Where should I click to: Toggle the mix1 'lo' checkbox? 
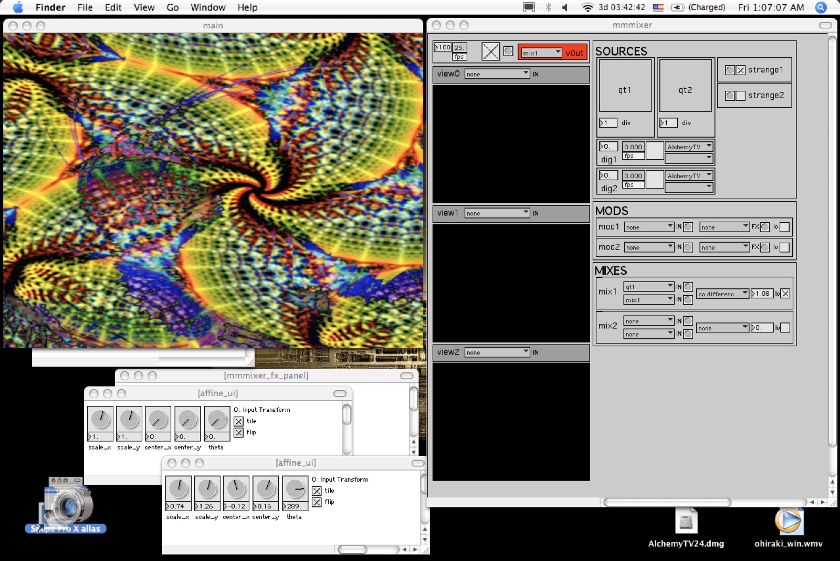coord(785,294)
